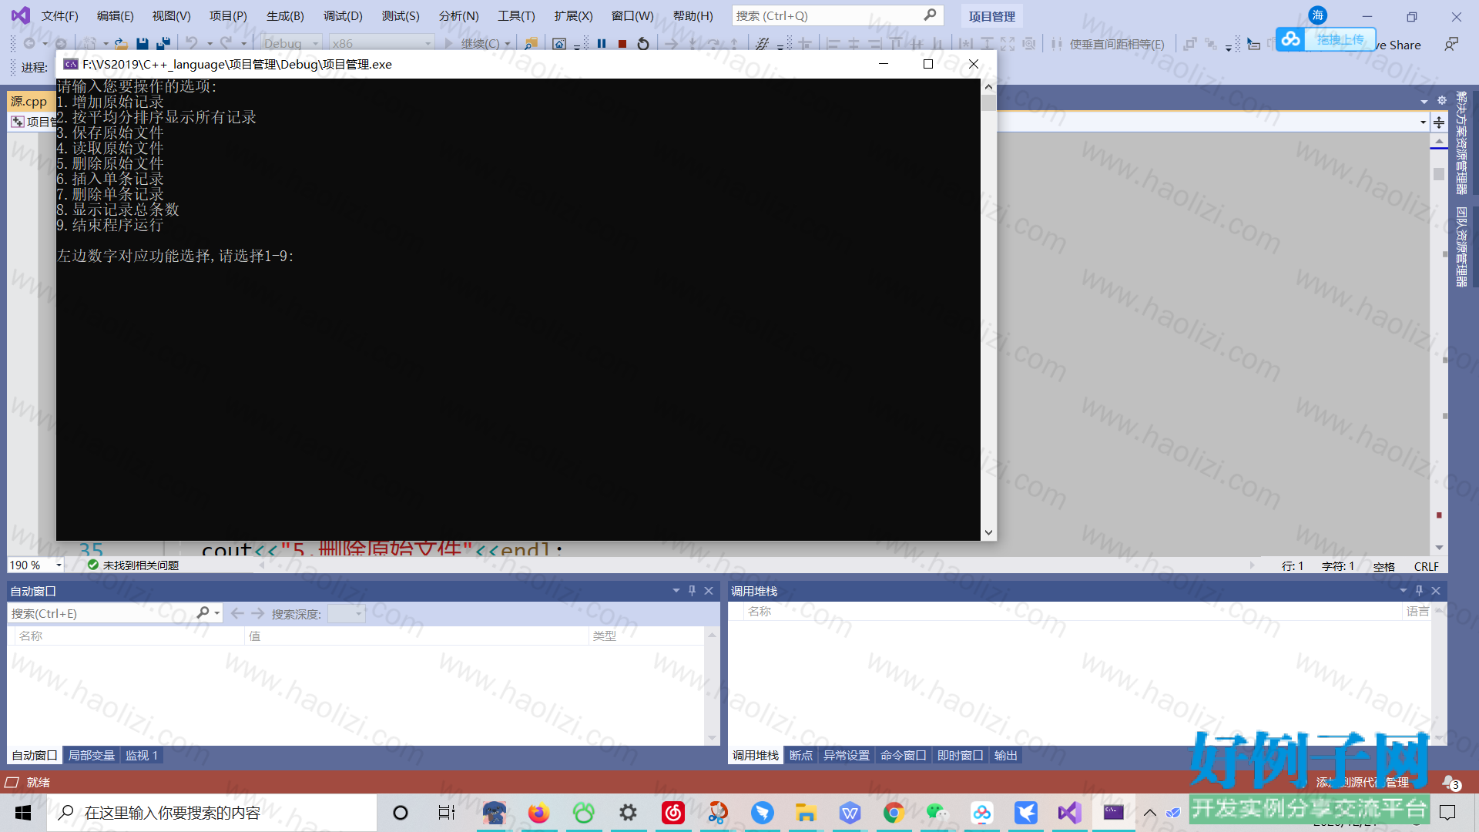Viewport: 1479px width, 832px height.
Task: Click the Save file icon in toolbar
Action: pos(143,44)
